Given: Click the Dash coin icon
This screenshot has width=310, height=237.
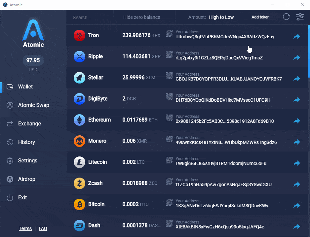Looking at the screenshot, I should click(x=79, y=225).
